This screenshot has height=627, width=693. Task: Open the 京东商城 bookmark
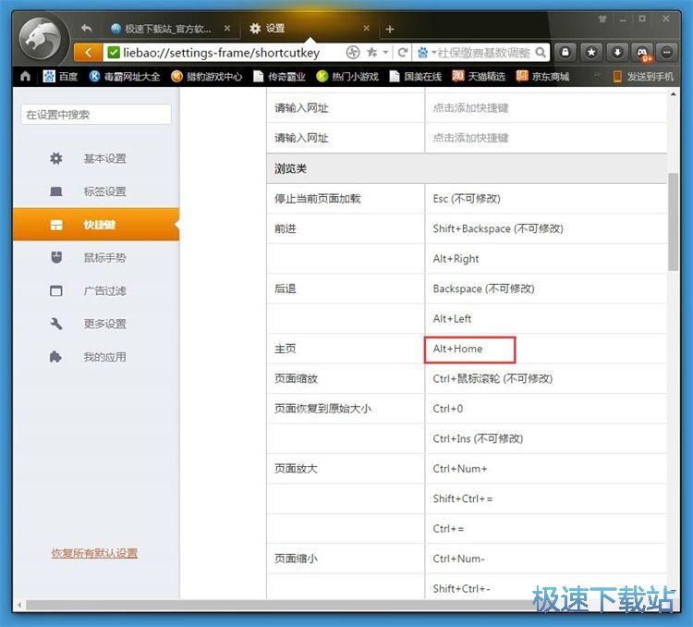tap(542, 76)
